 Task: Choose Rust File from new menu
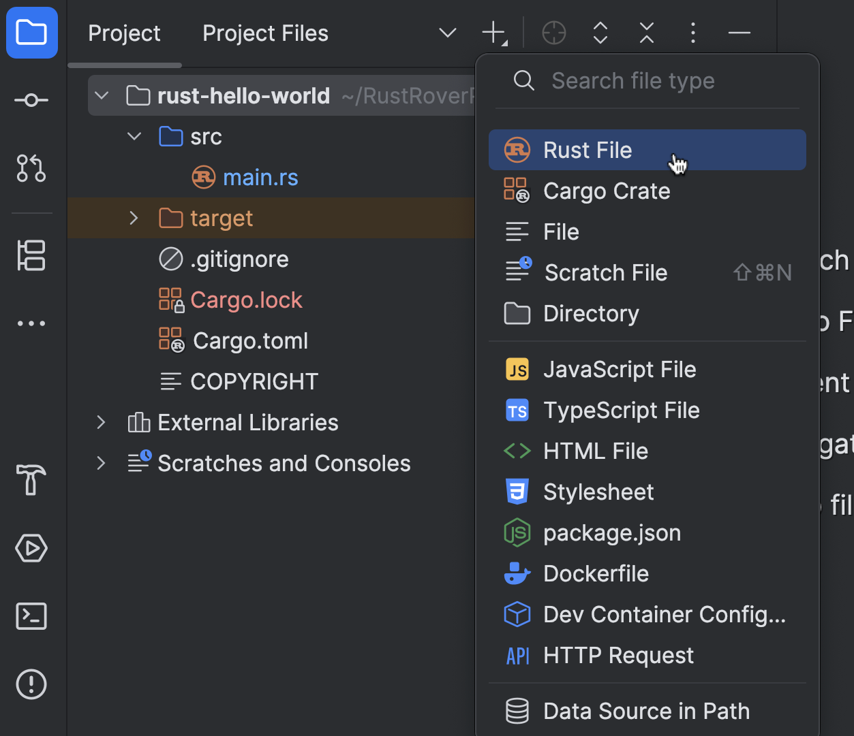point(588,150)
